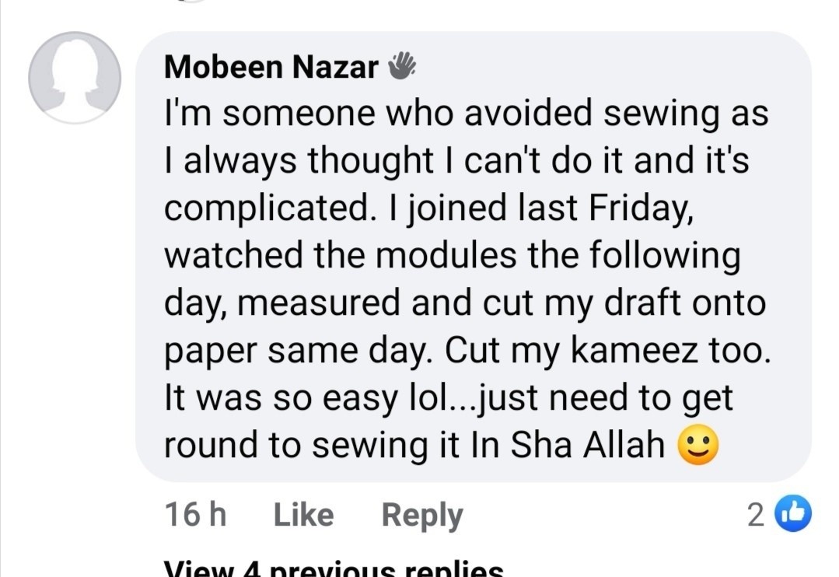Like Mobeen Nazar's comment
Image resolution: width=839 pixels, height=577 pixels.
click(x=303, y=516)
